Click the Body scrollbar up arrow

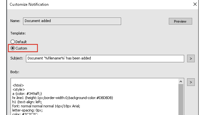click(x=181, y=82)
